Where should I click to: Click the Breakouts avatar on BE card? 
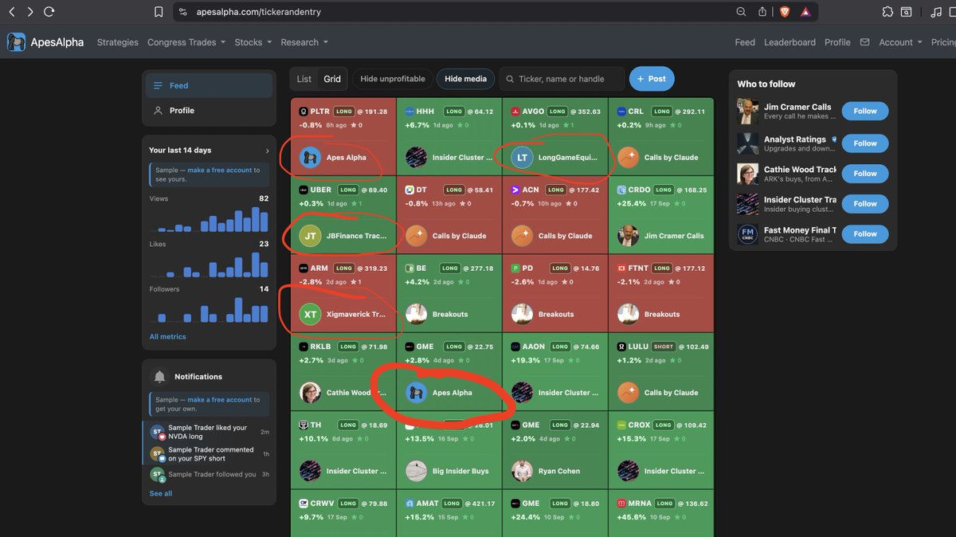(416, 314)
